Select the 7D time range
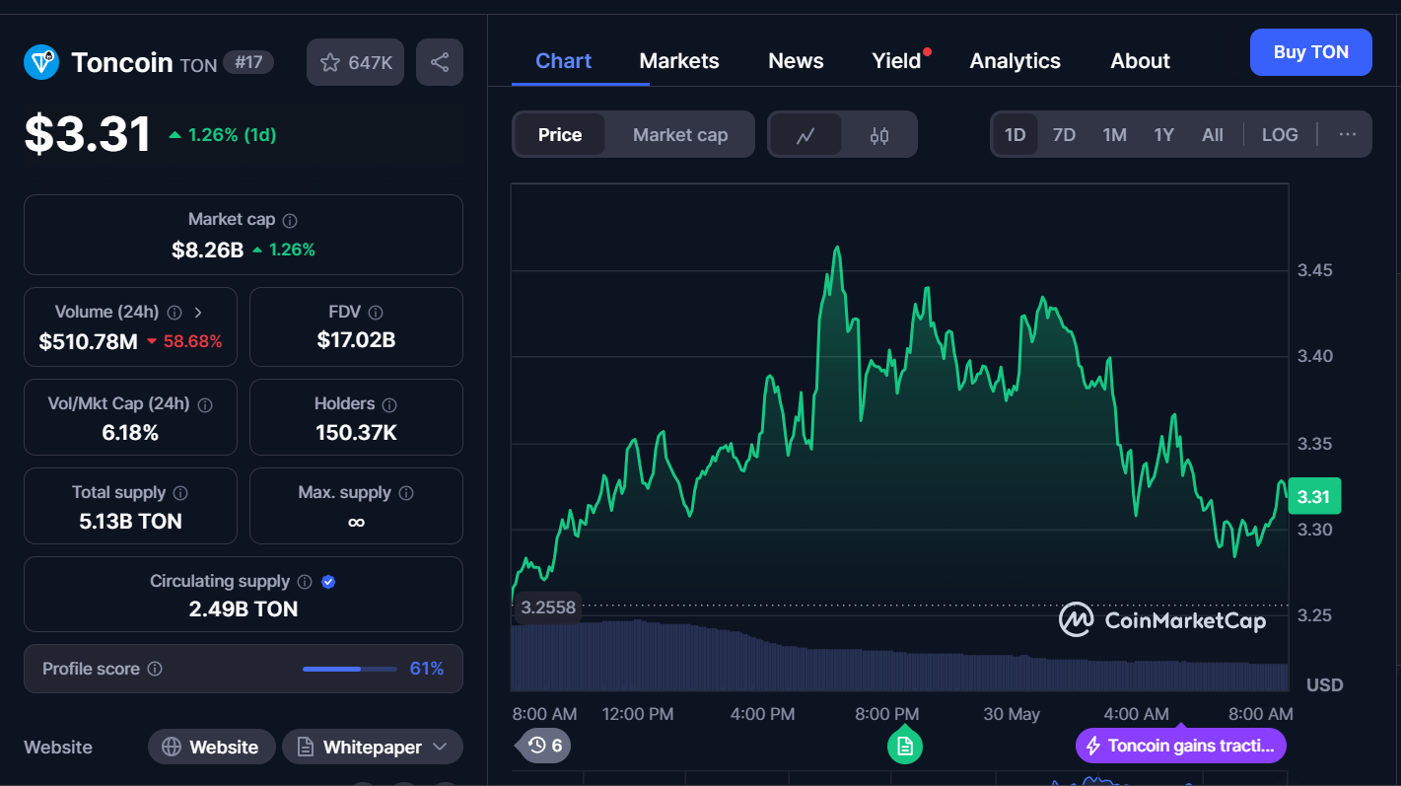The width and height of the screenshot is (1401, 786). pyautogui.click(x=1064, y=134)
